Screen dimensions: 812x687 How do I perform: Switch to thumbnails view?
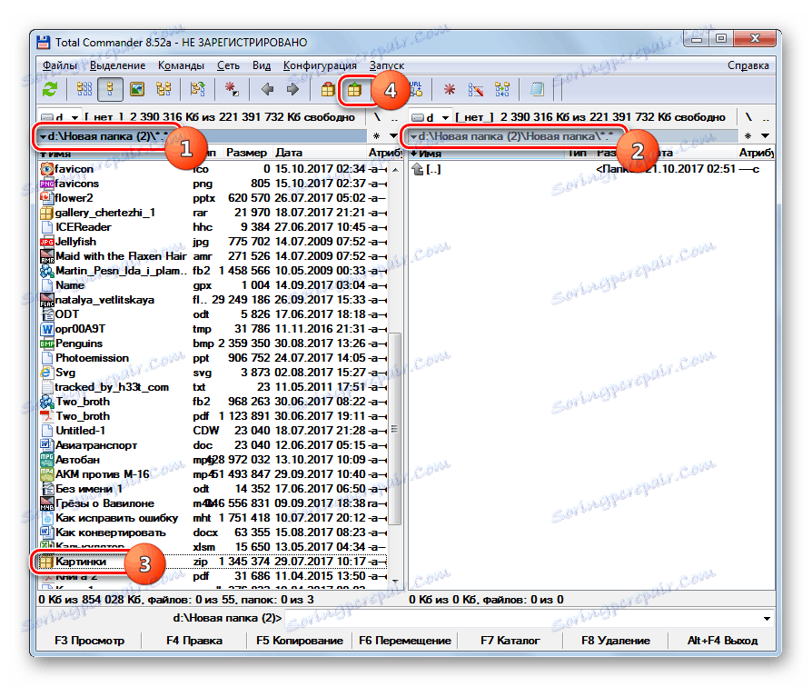coord(137,90)
